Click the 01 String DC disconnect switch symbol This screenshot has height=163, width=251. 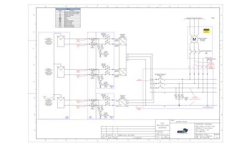pyautogui.click(x=108, y=40)
